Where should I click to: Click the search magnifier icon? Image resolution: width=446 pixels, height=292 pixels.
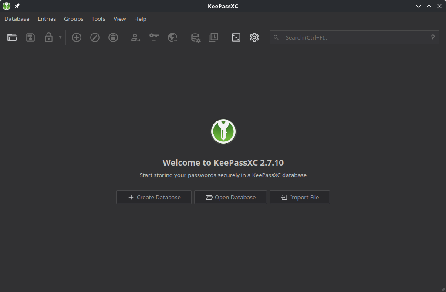276,37
